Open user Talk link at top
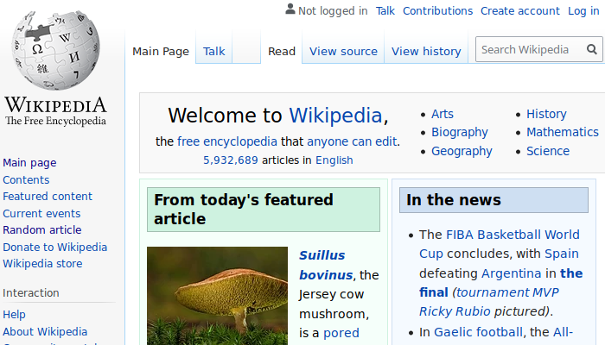This screenshot has width=605, height=345. pyautogui.click(x=385, y=10)
